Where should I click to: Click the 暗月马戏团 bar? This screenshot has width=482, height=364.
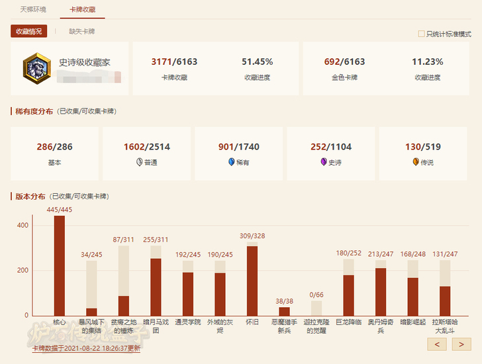[x=156, y=281]
